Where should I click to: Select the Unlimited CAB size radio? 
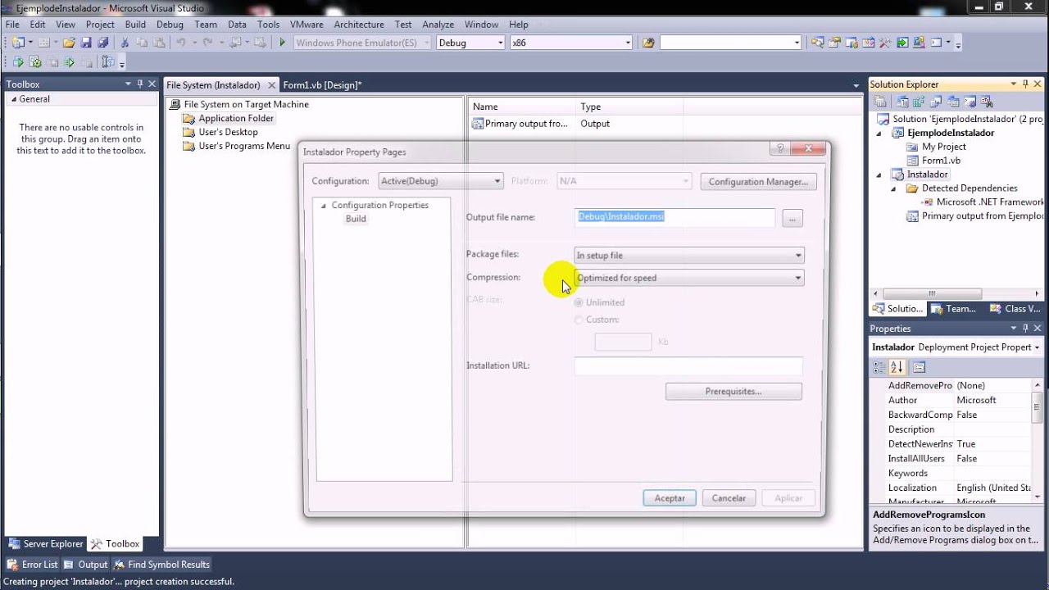coord(579,302)
